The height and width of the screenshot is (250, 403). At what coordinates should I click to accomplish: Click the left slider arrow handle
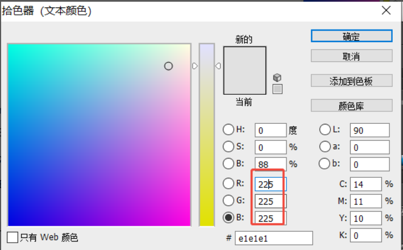point(195,66)
